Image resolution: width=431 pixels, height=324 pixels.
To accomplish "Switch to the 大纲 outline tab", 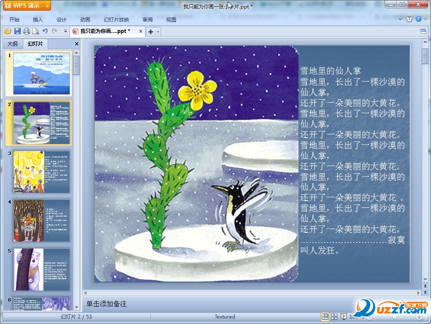I will 12,44.
